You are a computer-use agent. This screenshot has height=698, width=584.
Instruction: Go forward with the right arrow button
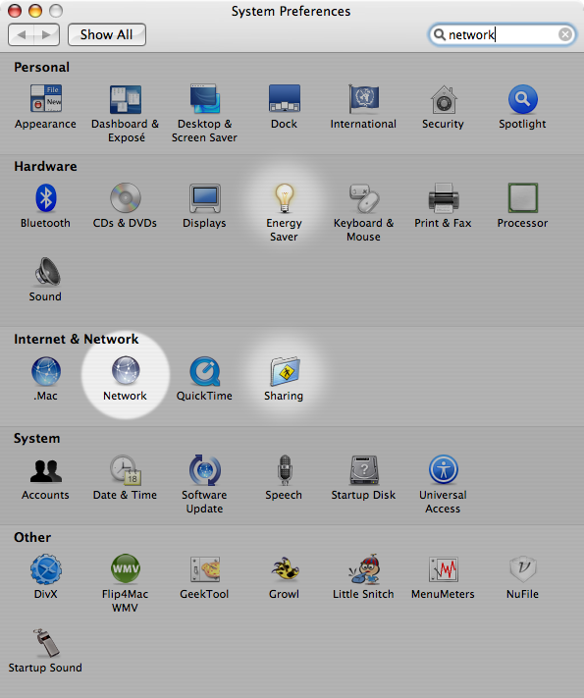(x=46, y=34)
